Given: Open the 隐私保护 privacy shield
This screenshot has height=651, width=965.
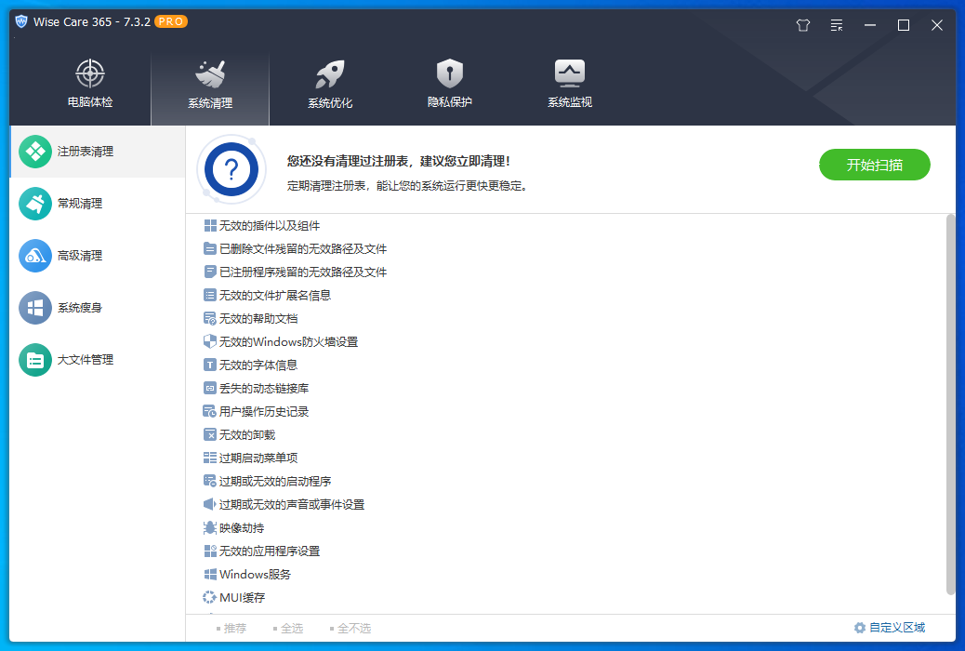Looking at the screenshot, I should coord(449,82).
